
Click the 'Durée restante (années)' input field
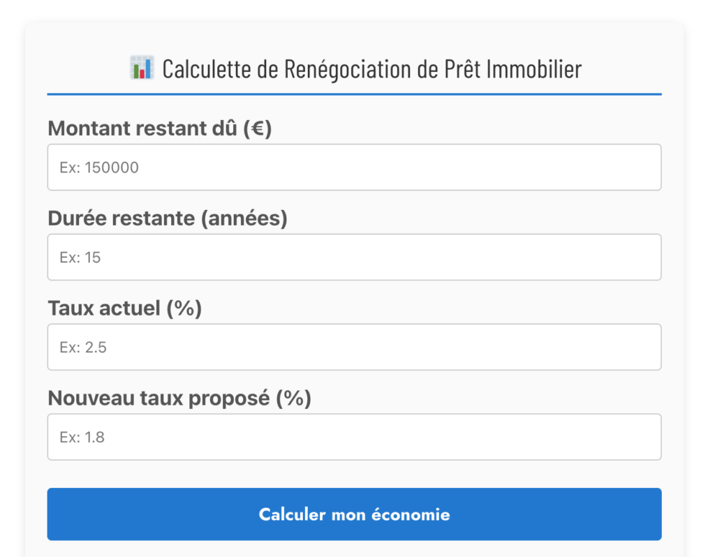pyautogui.click(x=354, y=257)
